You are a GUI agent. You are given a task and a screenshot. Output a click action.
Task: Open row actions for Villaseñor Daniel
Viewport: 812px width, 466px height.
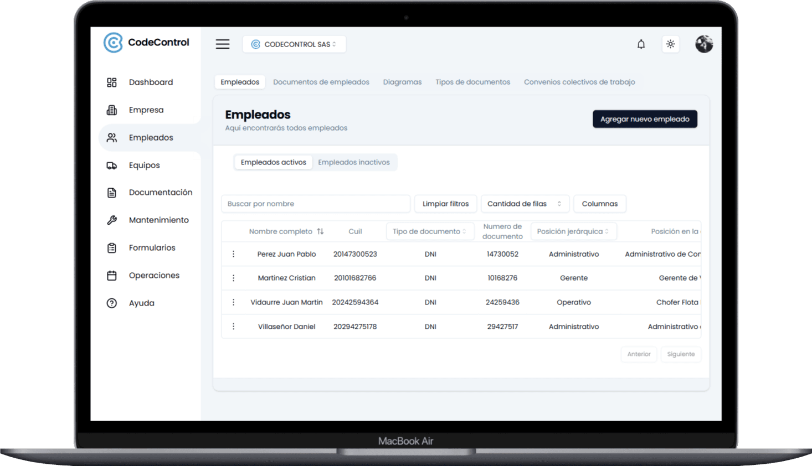click(233, 327)
